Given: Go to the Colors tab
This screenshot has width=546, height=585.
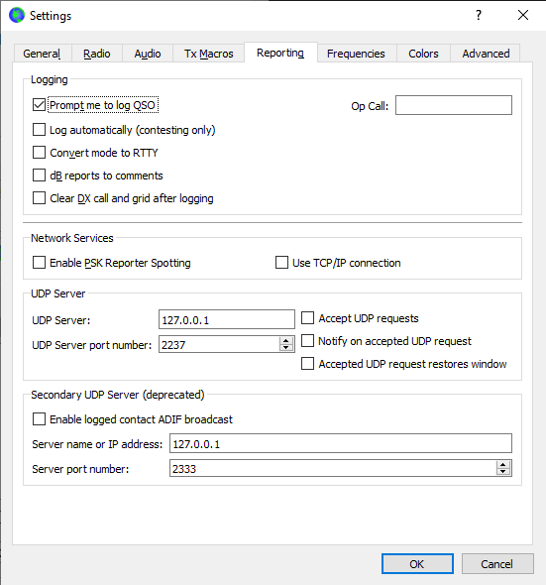Looking at the screenshot, I should coord(423,54).
